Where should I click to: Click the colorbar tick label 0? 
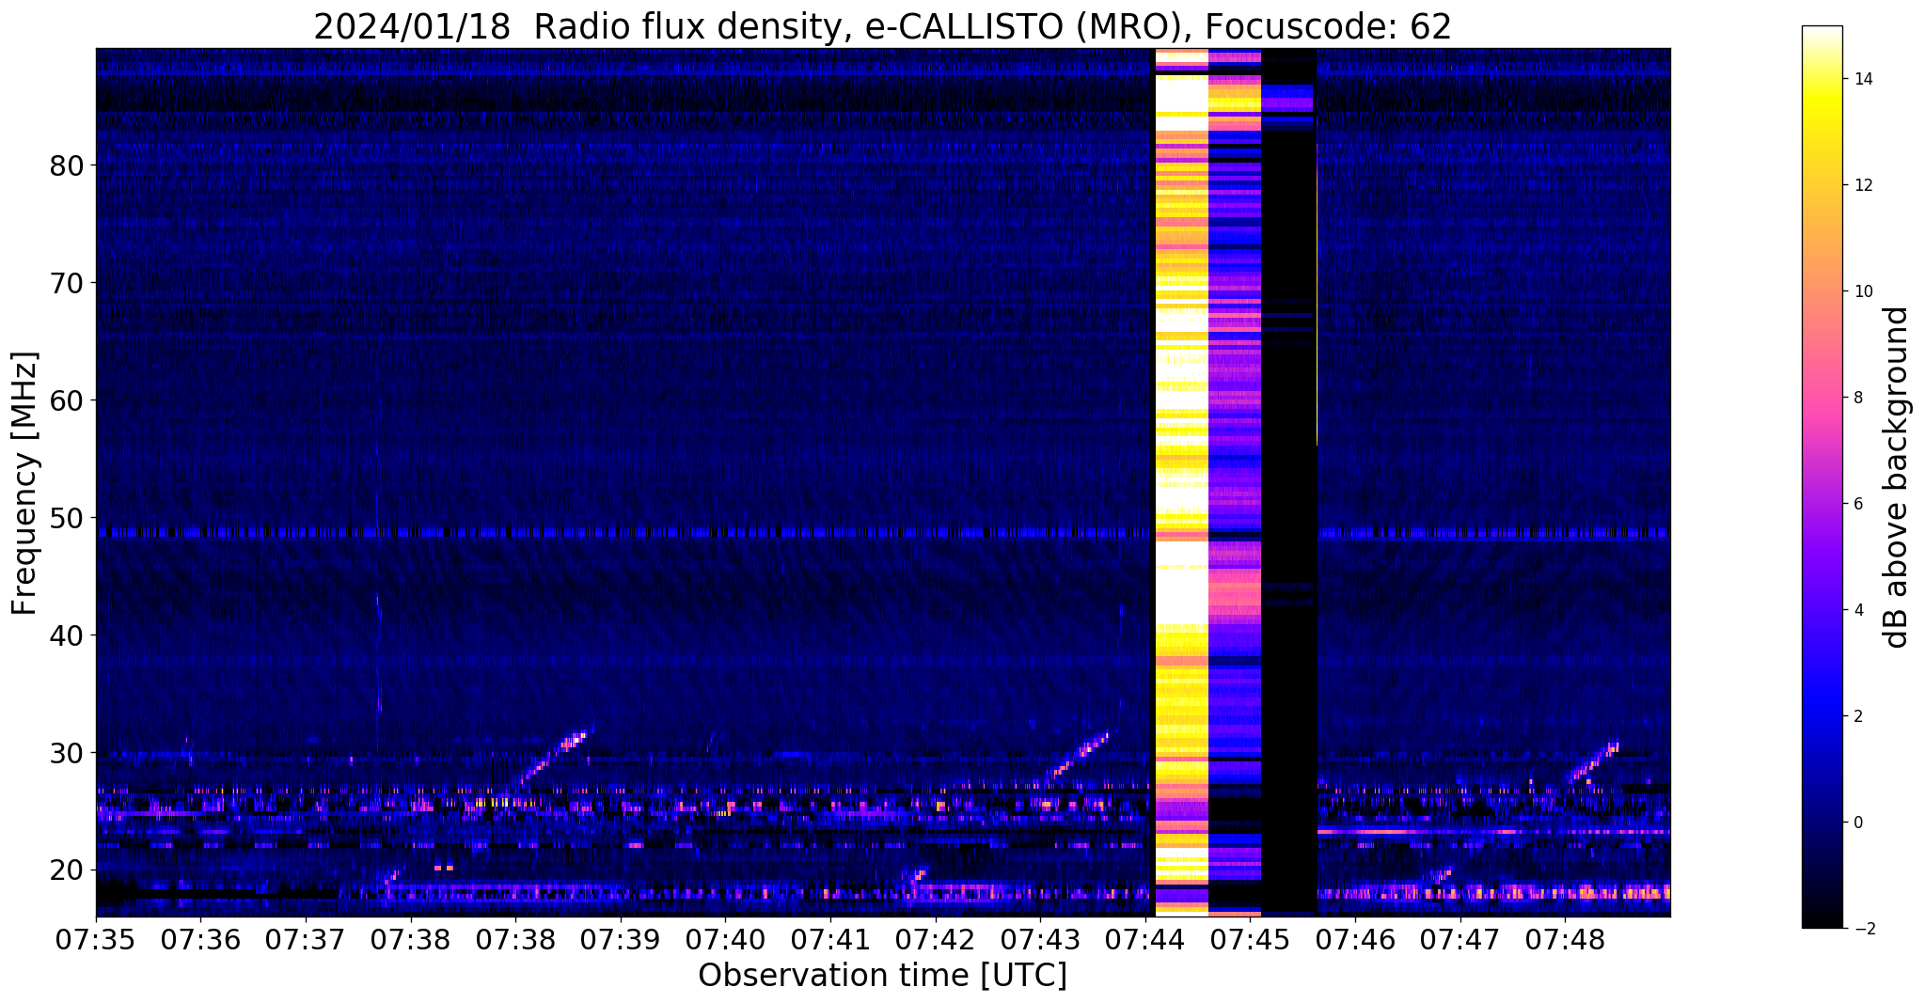pyautogui.click(x=1858, y=823)
